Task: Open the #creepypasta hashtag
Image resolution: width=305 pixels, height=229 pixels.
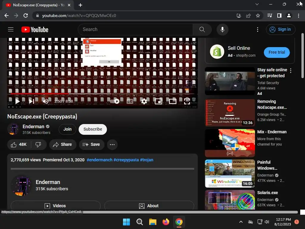Action: (x=126, y=160)
